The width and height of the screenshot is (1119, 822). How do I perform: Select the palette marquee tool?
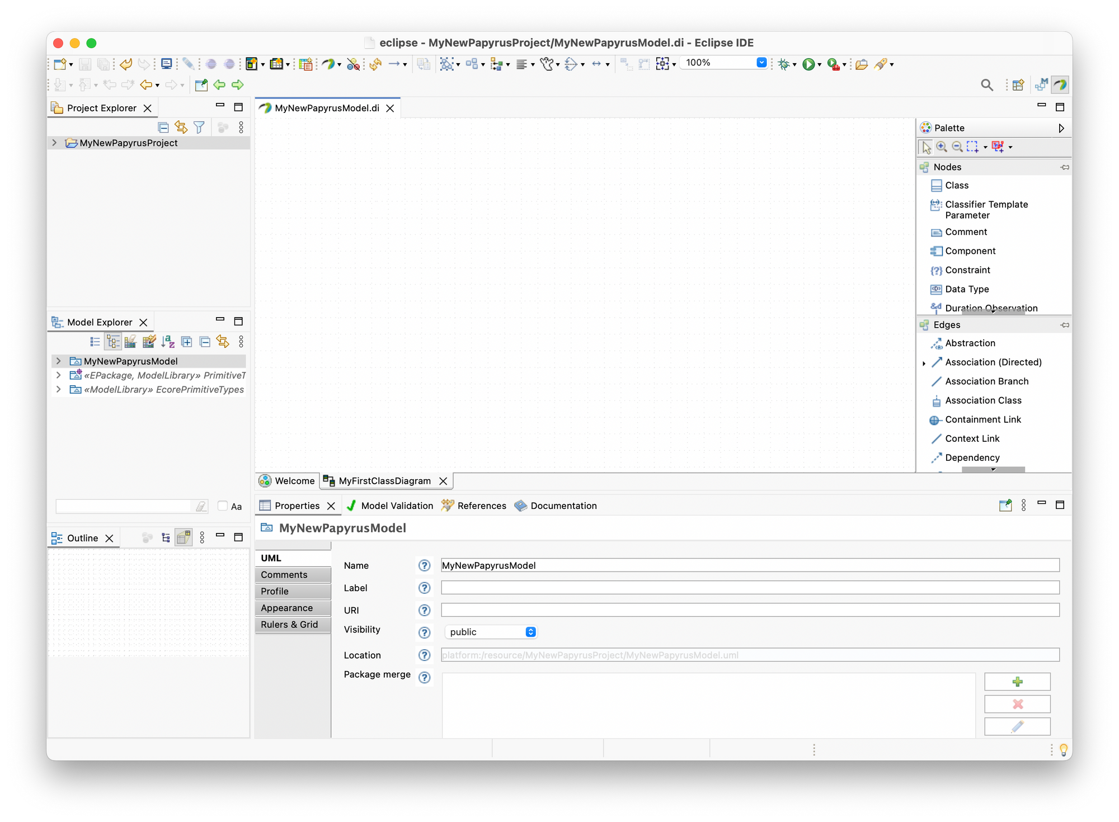(973, 147)
